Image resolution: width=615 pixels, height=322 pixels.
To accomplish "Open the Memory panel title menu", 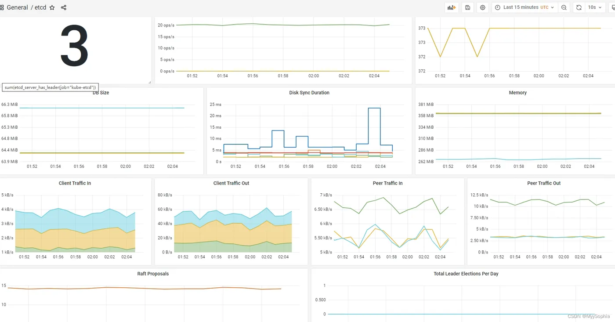I will pyautogui.click(x=518, y=93).
